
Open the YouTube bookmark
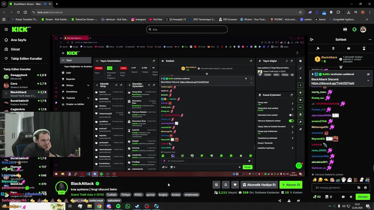(x=155, y=20)
